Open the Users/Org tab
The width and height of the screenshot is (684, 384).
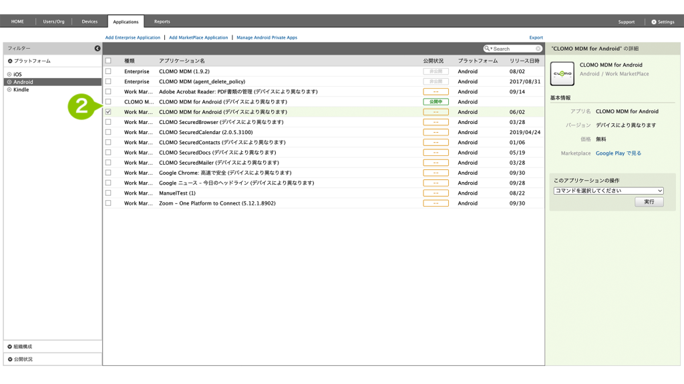pyautogui.click(x=53, y=21)
